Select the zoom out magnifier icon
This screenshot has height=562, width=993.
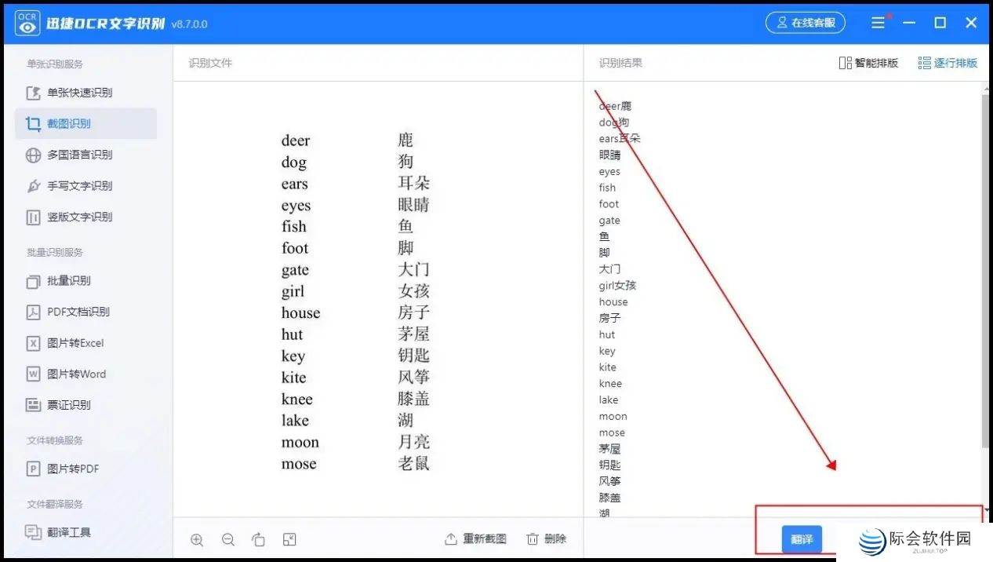click(228, 539)
